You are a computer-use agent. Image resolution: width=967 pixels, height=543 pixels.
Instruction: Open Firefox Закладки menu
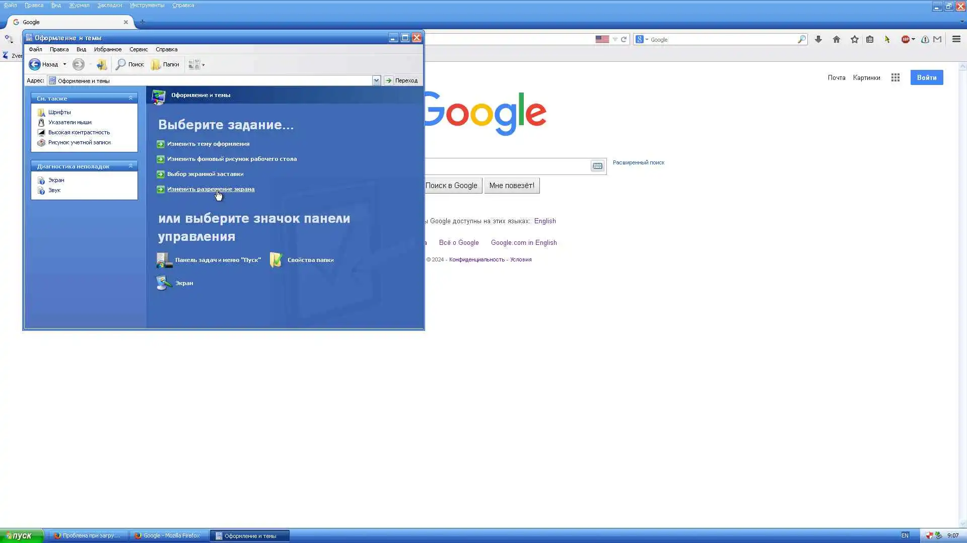point(109,5)
